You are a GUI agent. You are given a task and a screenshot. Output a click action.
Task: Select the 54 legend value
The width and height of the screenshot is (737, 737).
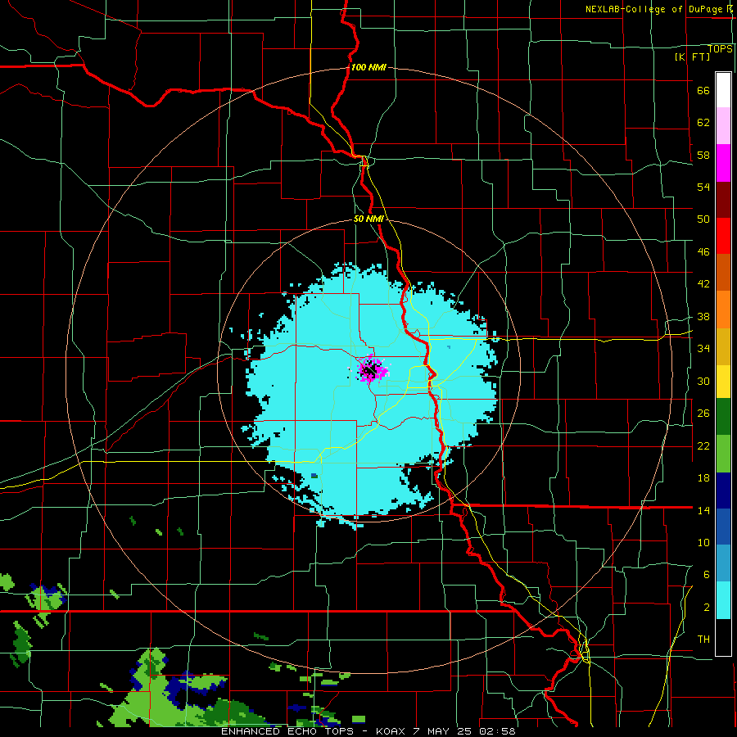[x=703, y=187]
